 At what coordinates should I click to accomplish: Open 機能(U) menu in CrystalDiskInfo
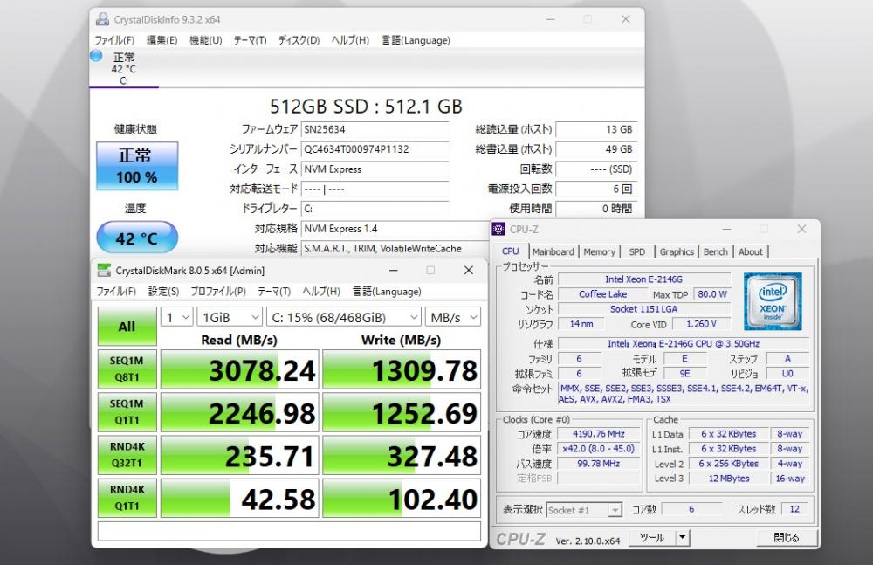205,40
